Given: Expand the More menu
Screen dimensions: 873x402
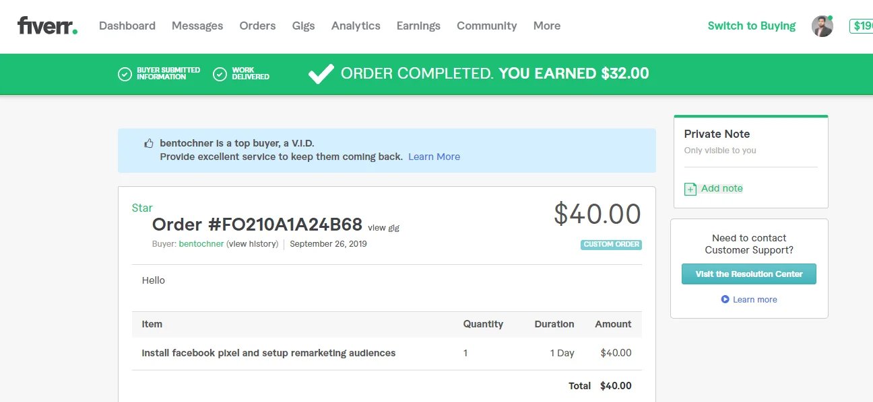Looking at the screenshot, I should (546, 26).
